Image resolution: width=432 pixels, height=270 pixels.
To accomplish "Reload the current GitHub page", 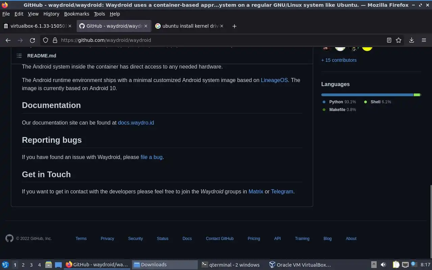I will click(32, 40).
